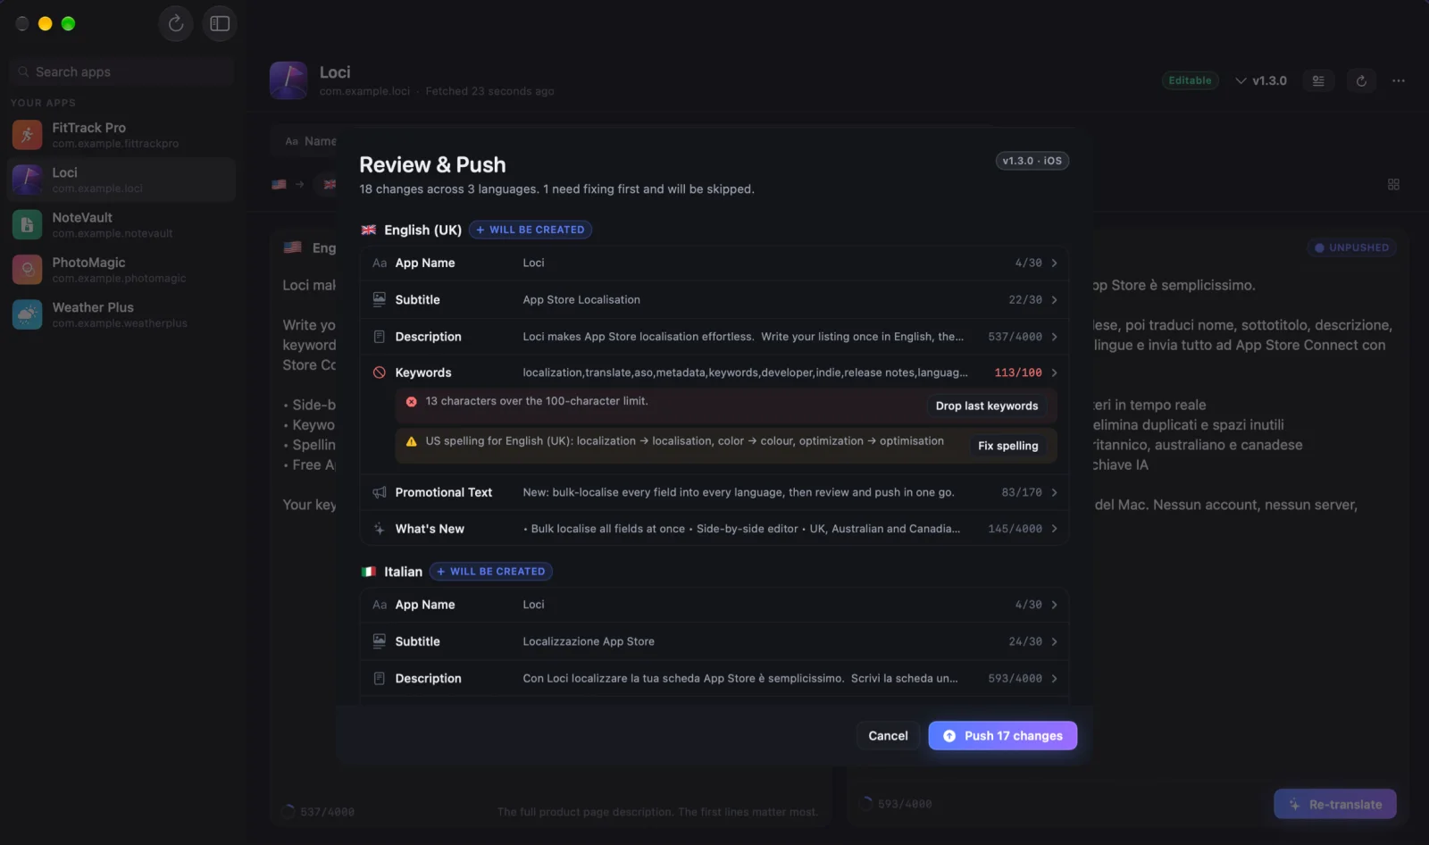The image size is (1429, 845).
Task: Expand the English App Name row chevron
Action: click(x=1055, y=264)
